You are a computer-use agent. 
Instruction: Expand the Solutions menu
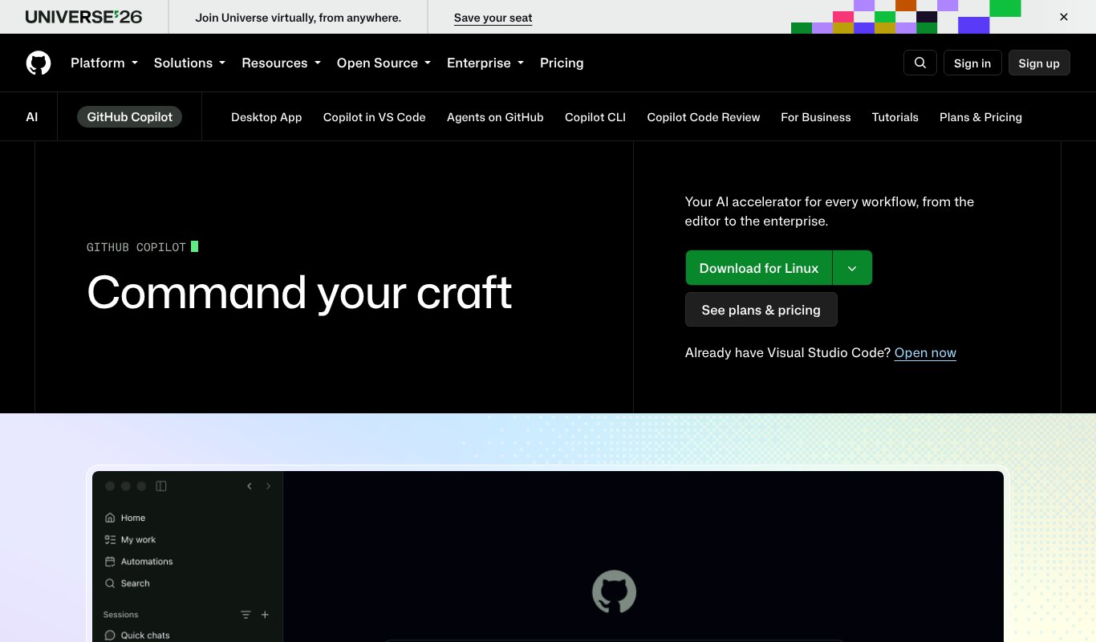189,63
